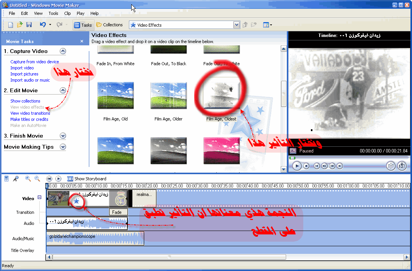Click the Narrate Timeline microphone icon
412x271 pixels.
(x=16, y=179)
